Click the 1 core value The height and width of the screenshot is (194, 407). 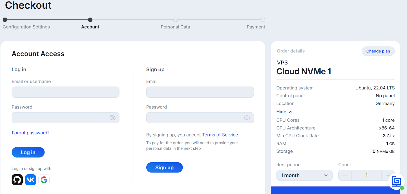pos(388,120)
